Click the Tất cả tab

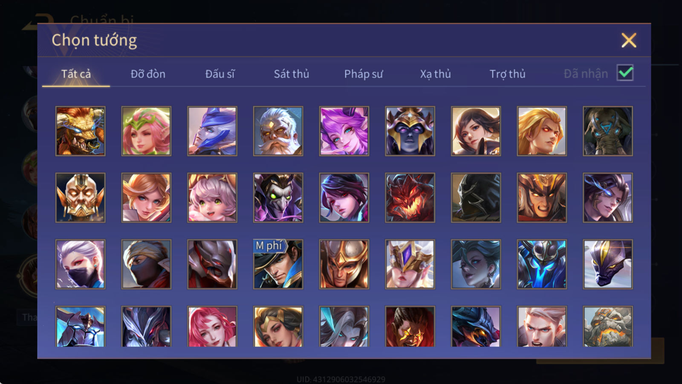pyautogui.click(x=76, y=74)
